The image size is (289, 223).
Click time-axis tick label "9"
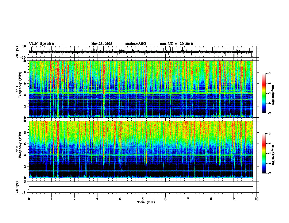(x=234, y=199)
